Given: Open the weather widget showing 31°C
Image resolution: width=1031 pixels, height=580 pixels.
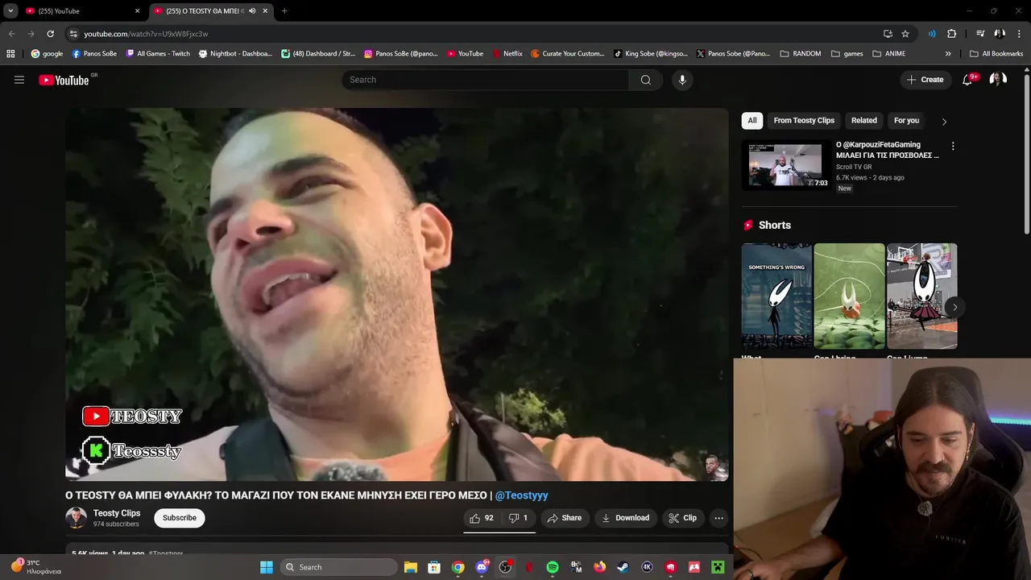Looking at the screenshot, I should click(x=36, y=566).
